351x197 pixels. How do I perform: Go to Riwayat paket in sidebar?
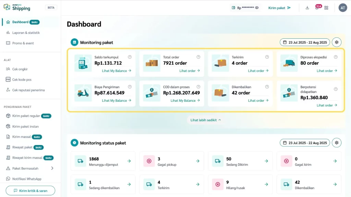click(22, 147)
